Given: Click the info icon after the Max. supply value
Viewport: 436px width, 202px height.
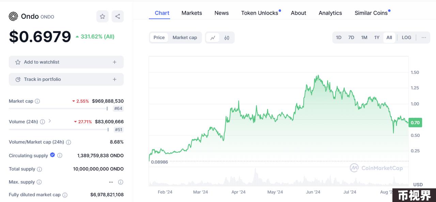Looking at the screenshot, I should (x=121, y=182).
